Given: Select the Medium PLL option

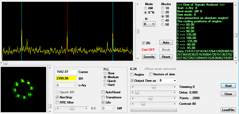Looking at the screenshot, I should coord(105,77).
